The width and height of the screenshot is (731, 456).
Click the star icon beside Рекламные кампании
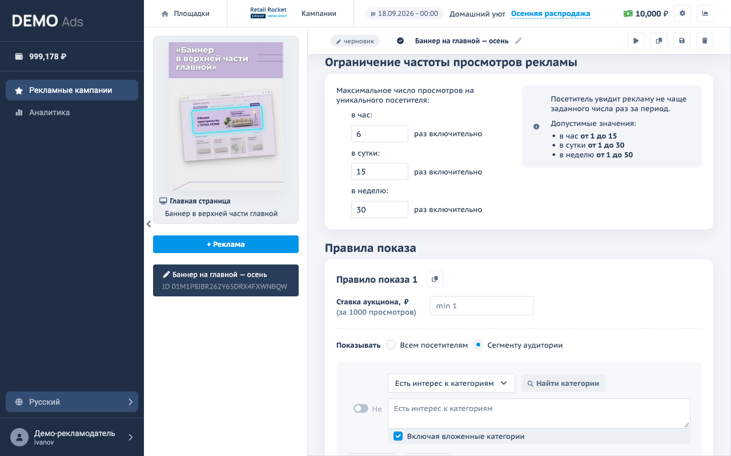[19, 90]
